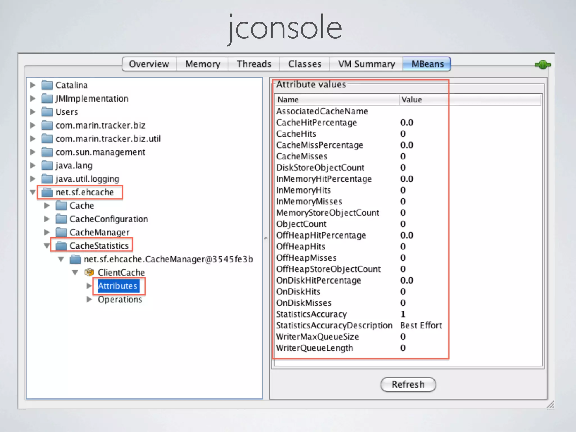576x432 pixels.
Task: Select the ObjectCount attribute row
Action: pos(408,224)
